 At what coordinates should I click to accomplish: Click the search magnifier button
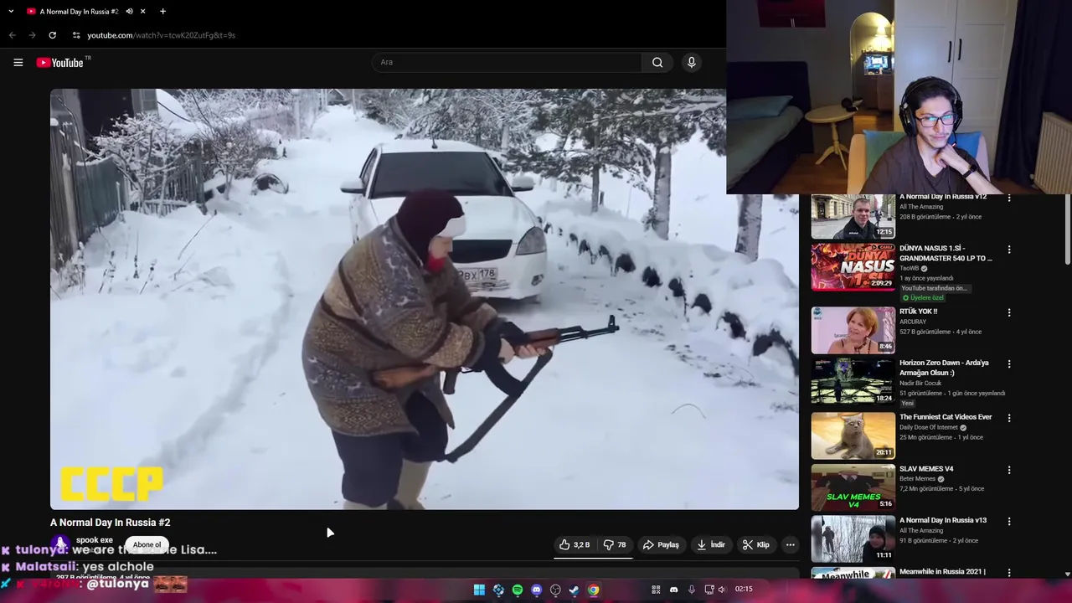pyautogui.click(x=657, y=62)
